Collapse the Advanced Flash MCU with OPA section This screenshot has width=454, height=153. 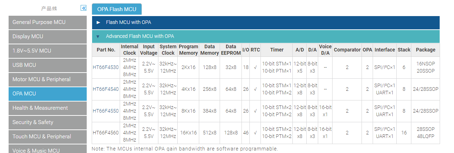click(266, 36)
